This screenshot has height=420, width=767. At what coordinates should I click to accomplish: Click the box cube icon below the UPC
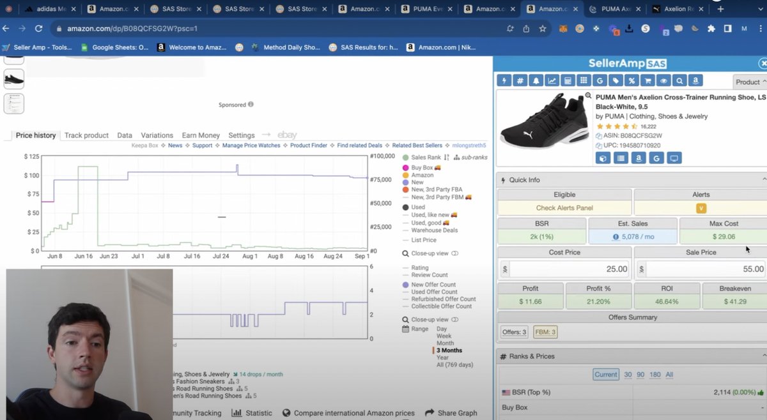(x=603, y=158)
